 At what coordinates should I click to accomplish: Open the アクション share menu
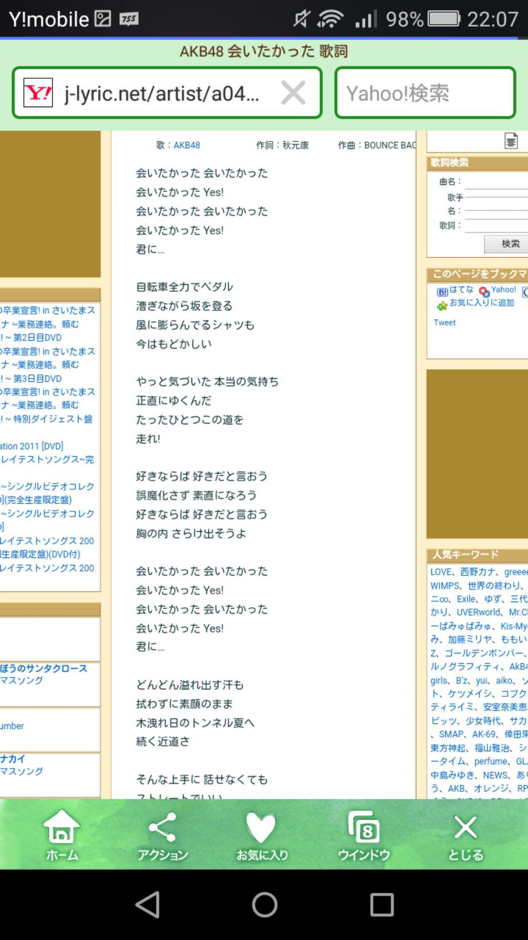[163, 835]
